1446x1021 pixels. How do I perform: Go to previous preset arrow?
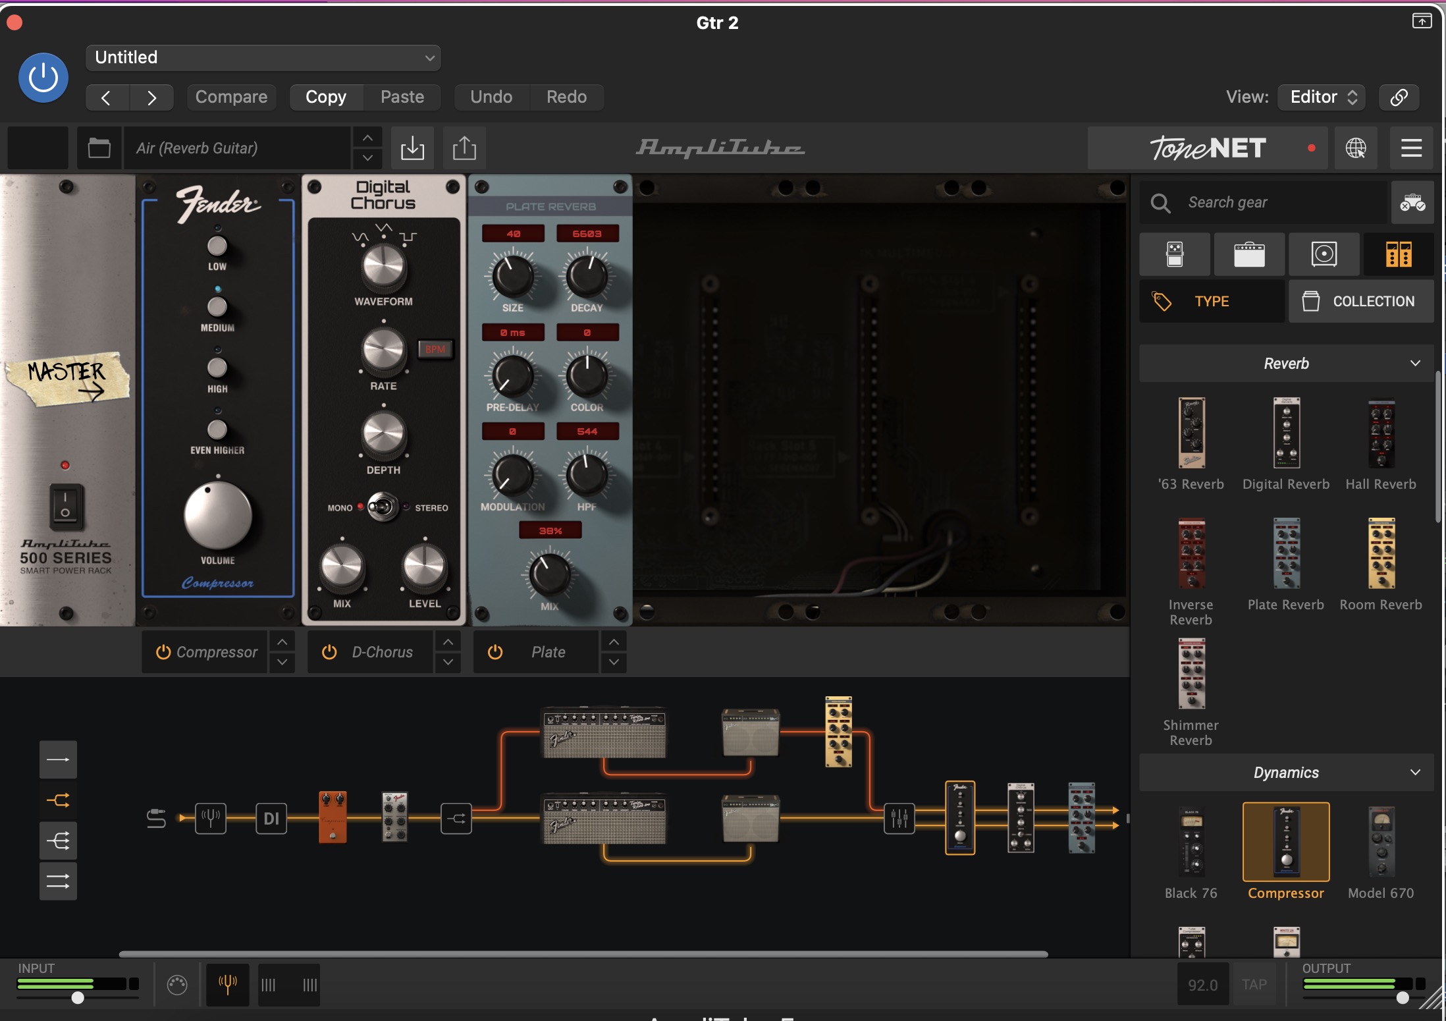pos(107,97)
